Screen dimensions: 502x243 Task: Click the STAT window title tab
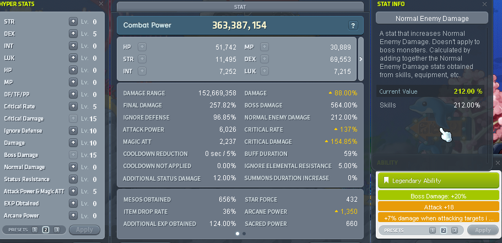coord(240,7)
